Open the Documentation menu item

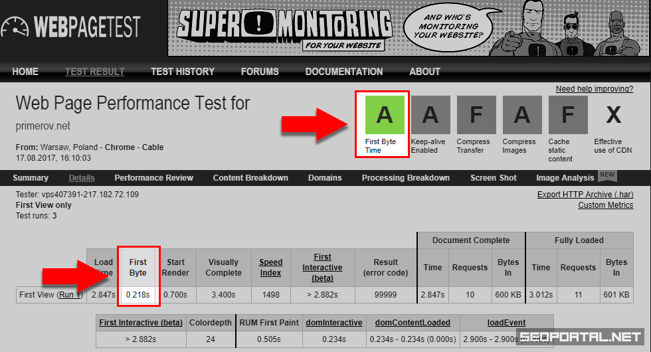pos(343,72)
